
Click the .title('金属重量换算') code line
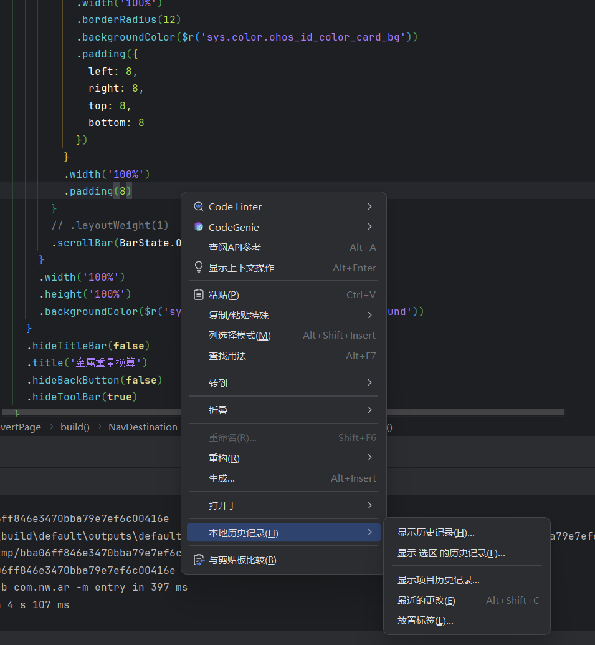[87, 362]
